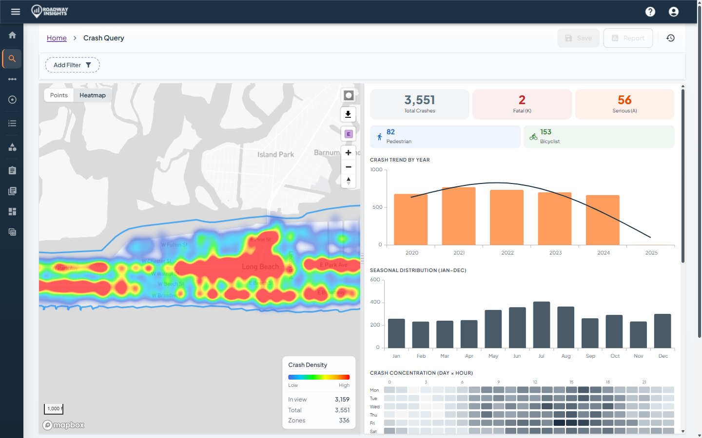The height and width of the screenshot is (438, 702).
Task: Select the Search query tool in sidebar
Action: [x=12, y=58]
